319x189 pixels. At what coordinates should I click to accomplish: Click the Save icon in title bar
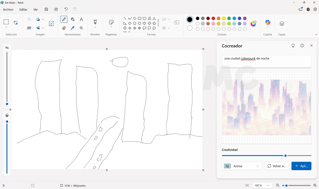(46, 9)
